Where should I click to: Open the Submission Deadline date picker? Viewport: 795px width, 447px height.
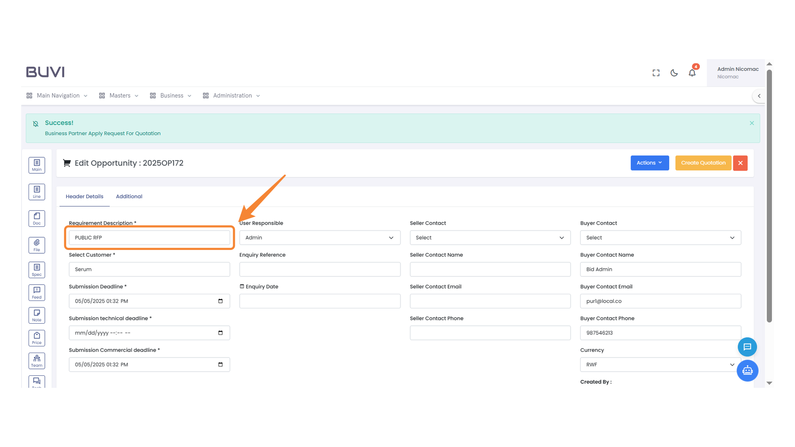click(x=220, y=301)
